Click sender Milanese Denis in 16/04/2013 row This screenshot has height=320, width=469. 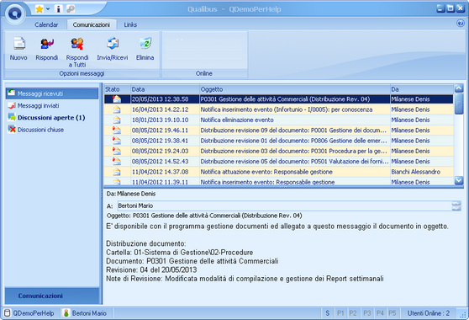tap(410, 109)
